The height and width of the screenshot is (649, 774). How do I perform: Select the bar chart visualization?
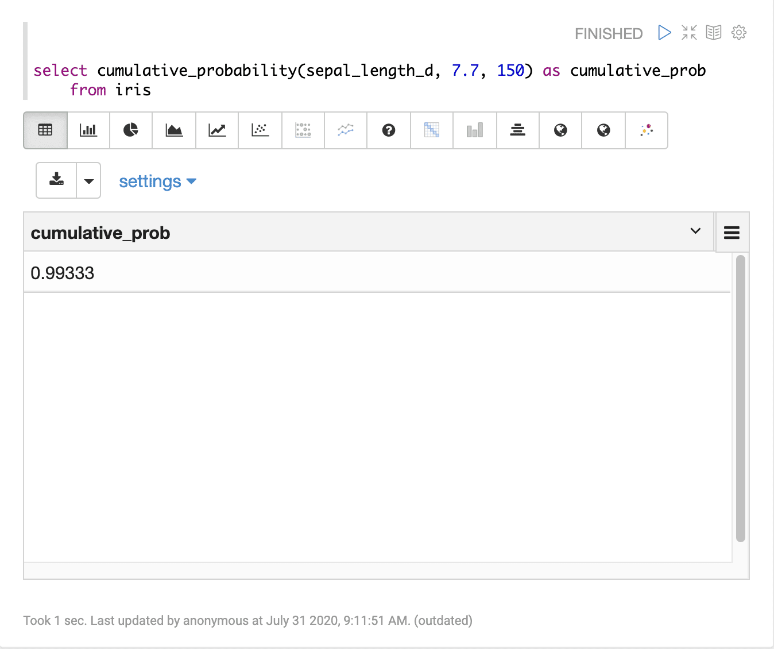(88, 130)
